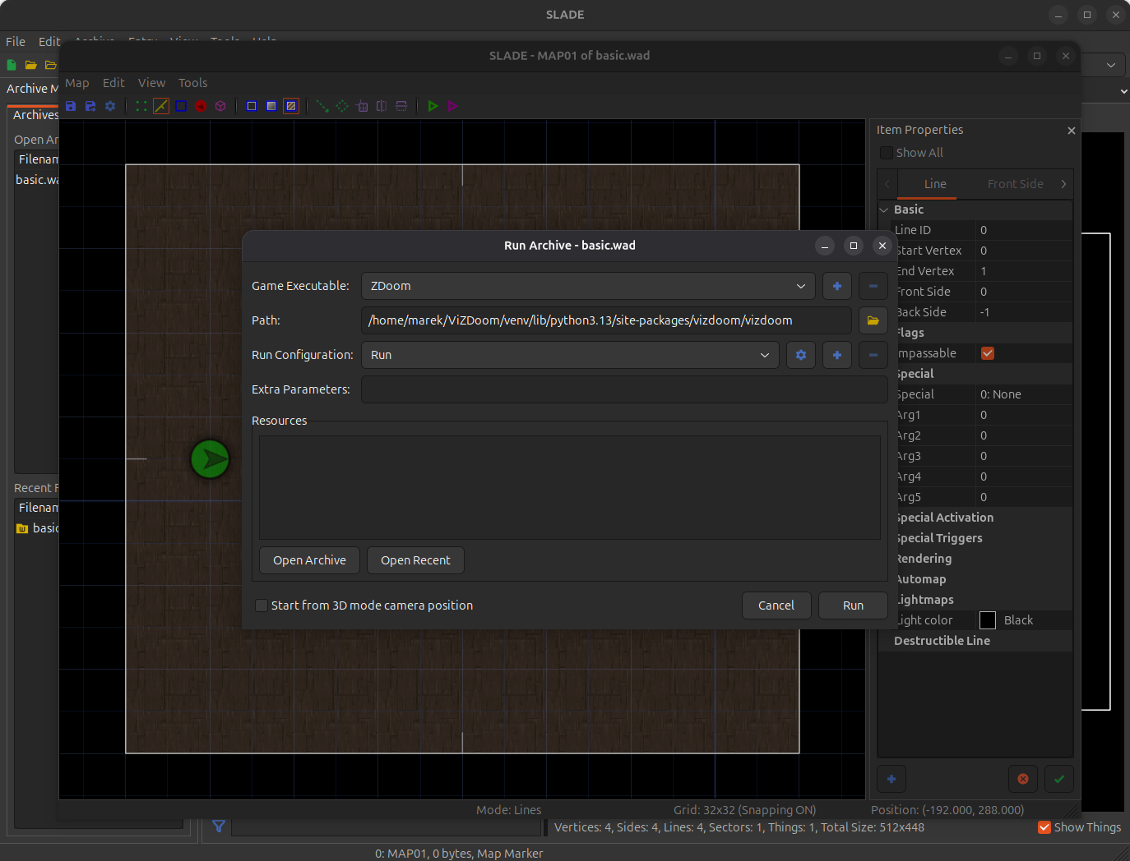The width and height of the screenshot is (1130, 861).
Task: Click the executable Path text field
Action: tap(607, 320)
